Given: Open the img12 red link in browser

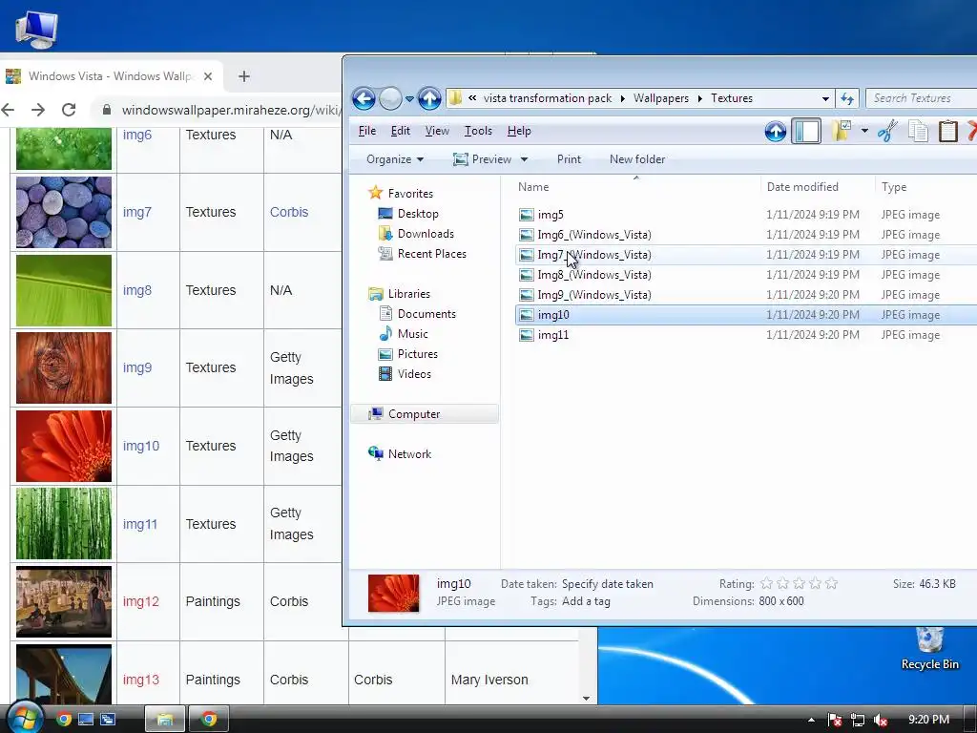Looking at the screenshot, I should pyautogui.click(x=141, y=602).
